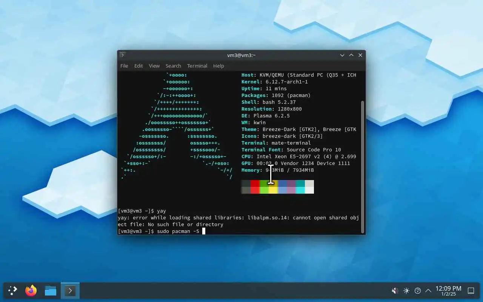Click the help question-mark tray icon
483x302 pixels.
pos(417,291)
